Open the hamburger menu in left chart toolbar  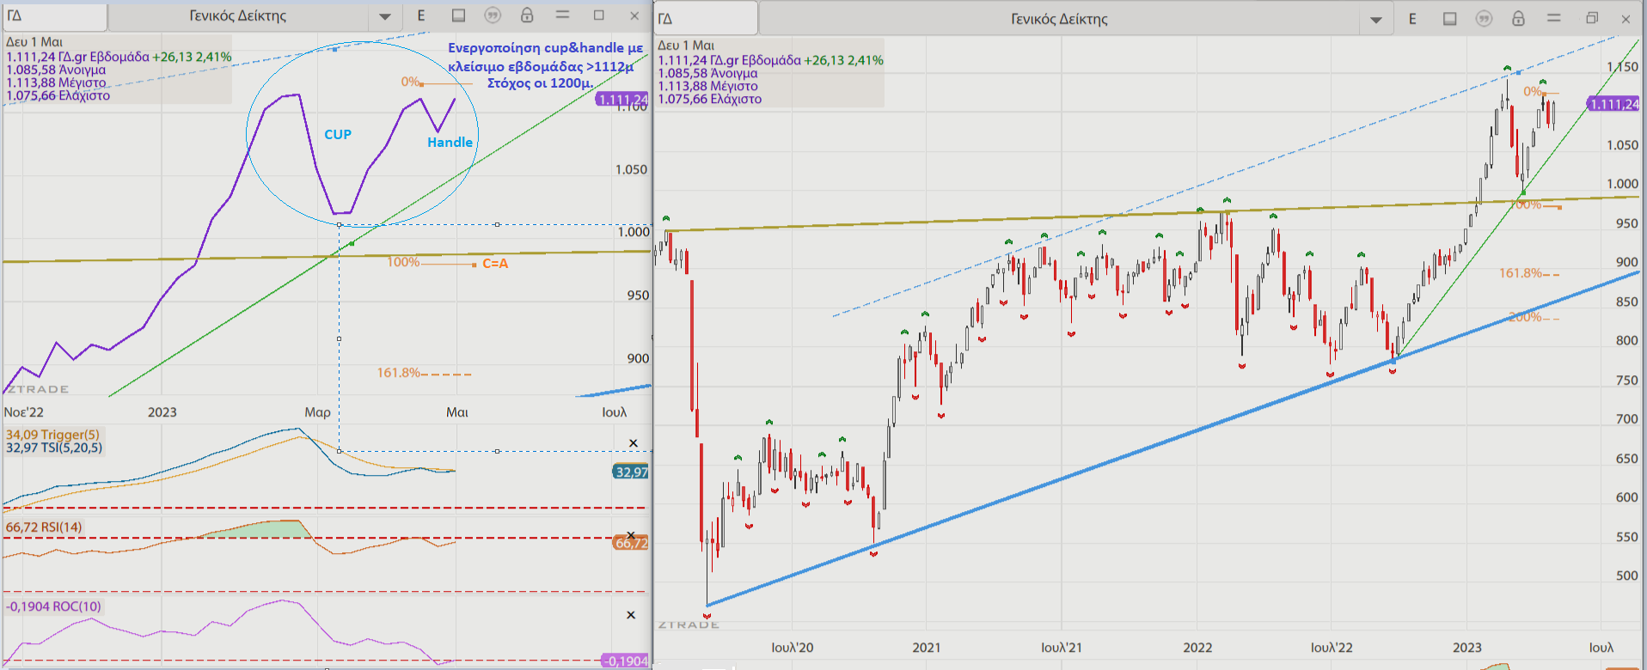(562, 15)
